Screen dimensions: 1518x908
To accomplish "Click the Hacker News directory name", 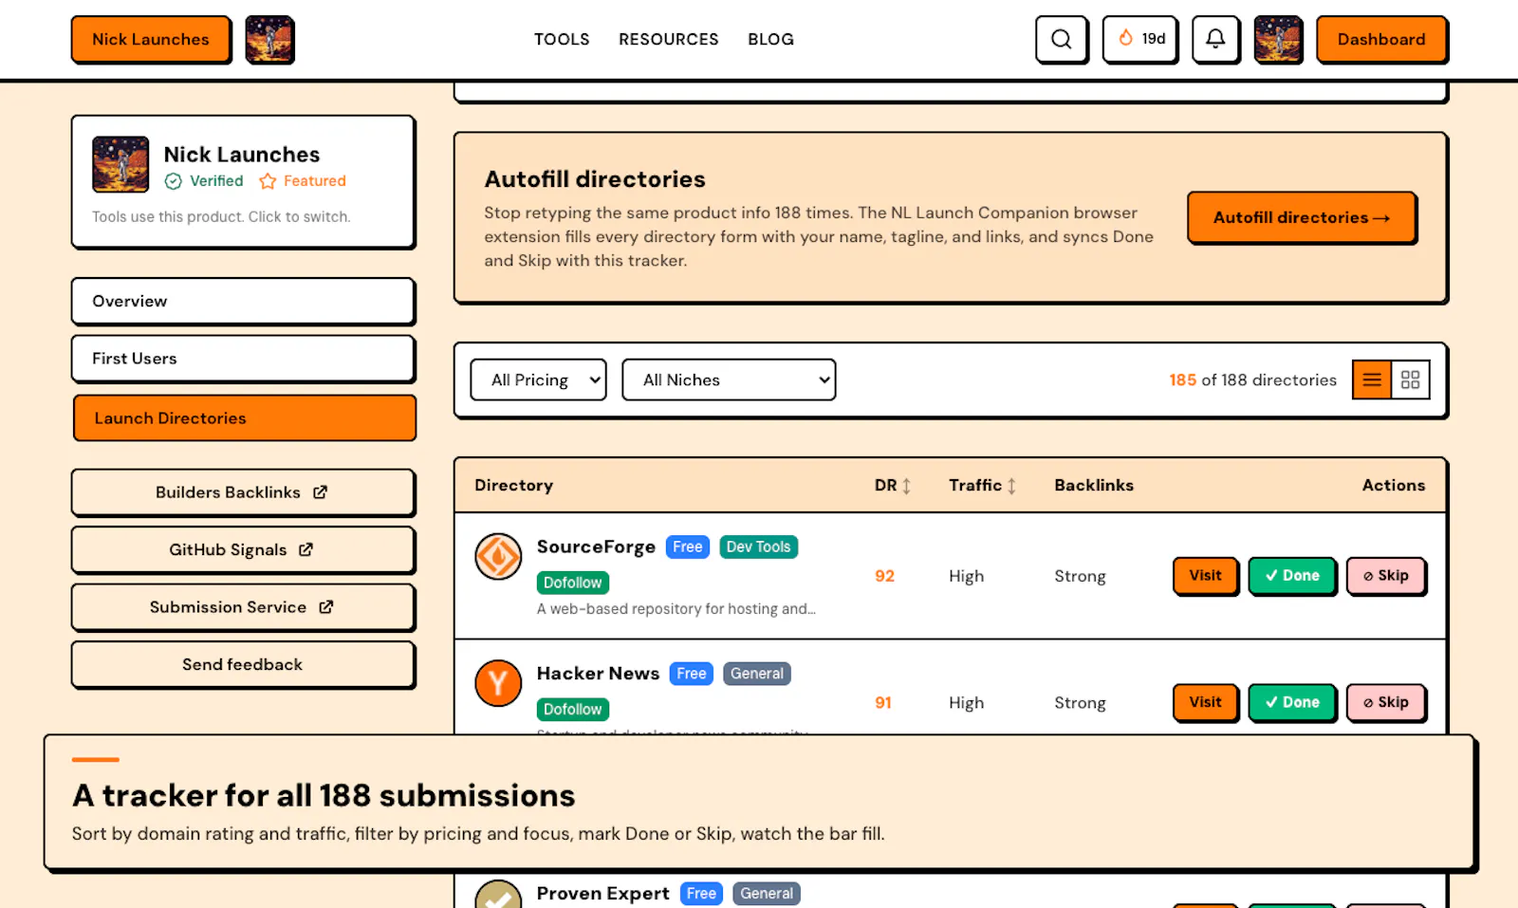I will [x=598, y=673].
